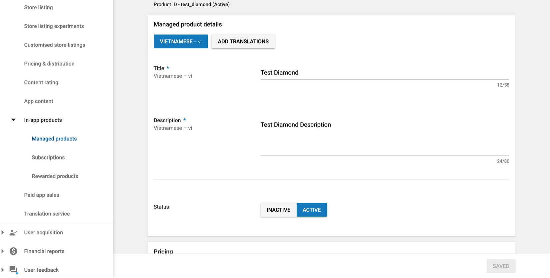Open Translation service page

click(x=47, y=214)
